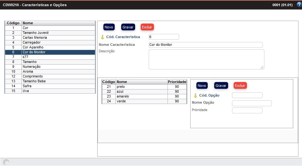Focus the Cód. Característica input field
This screenshot has width=302, height=166.
(164, 37)
